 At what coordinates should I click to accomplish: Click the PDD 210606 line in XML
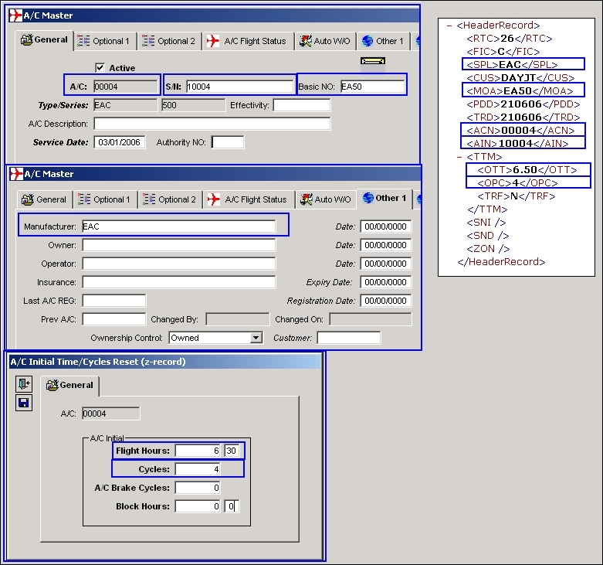523,104
